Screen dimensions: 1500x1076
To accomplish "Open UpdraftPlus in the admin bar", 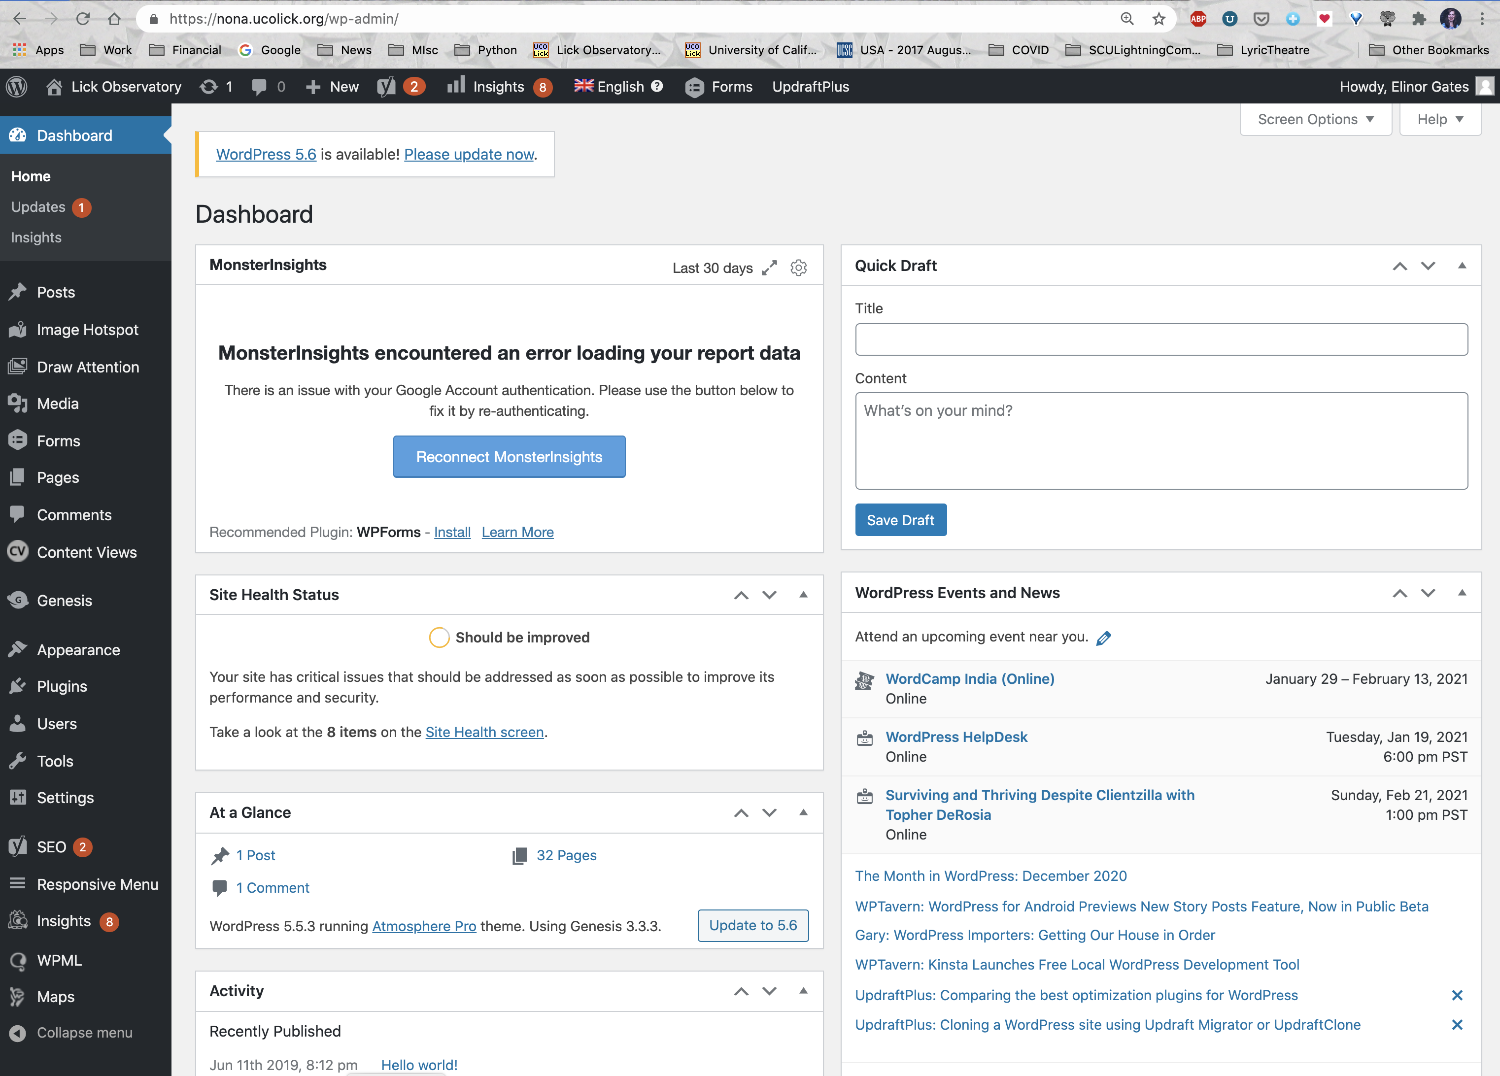I will tap(811, 87).
